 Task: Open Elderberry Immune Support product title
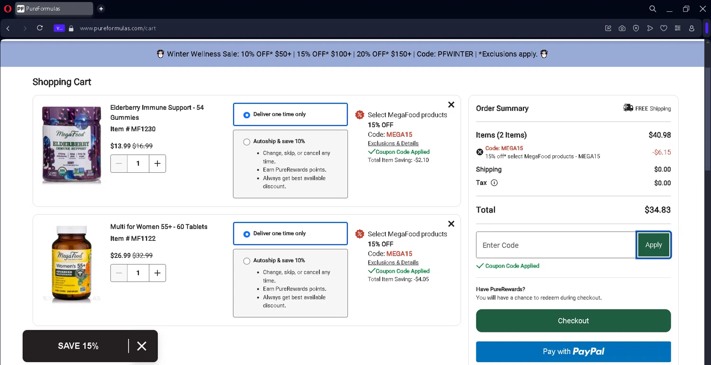(157, 113)
